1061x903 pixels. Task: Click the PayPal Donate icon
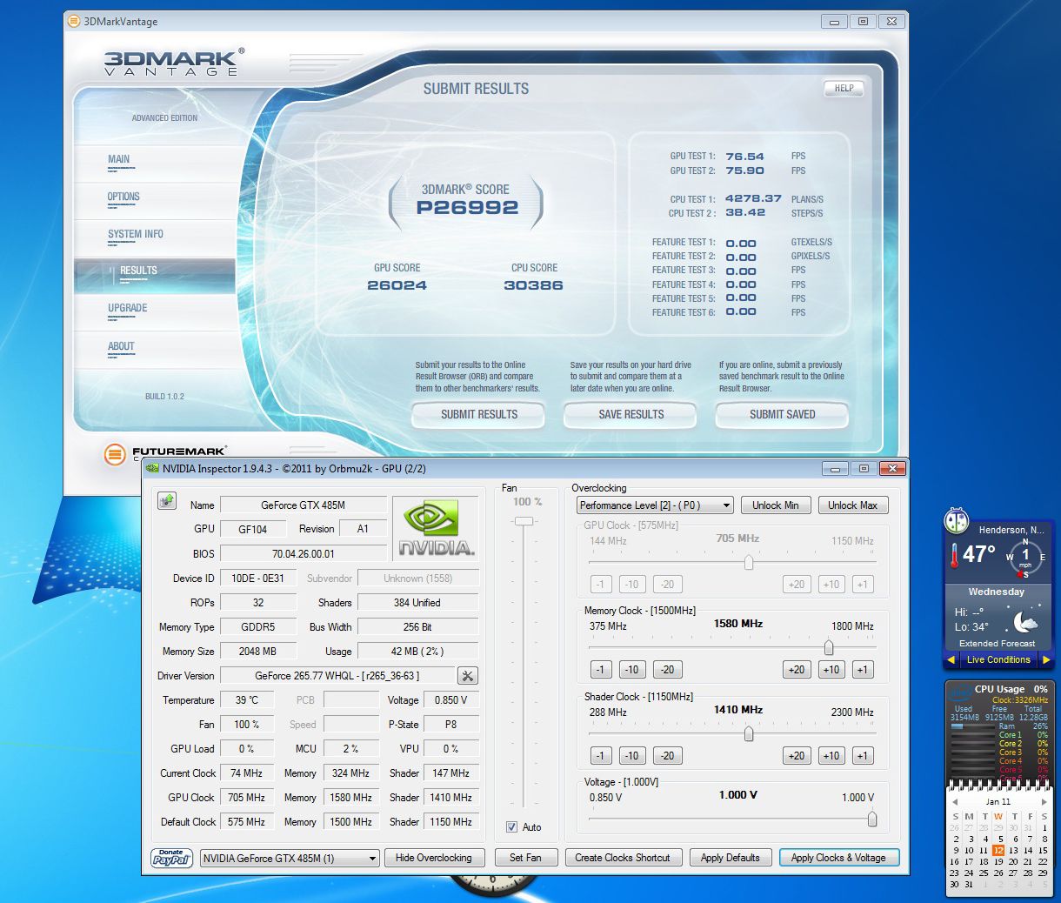pyautogui.click(x=171, y=858)
